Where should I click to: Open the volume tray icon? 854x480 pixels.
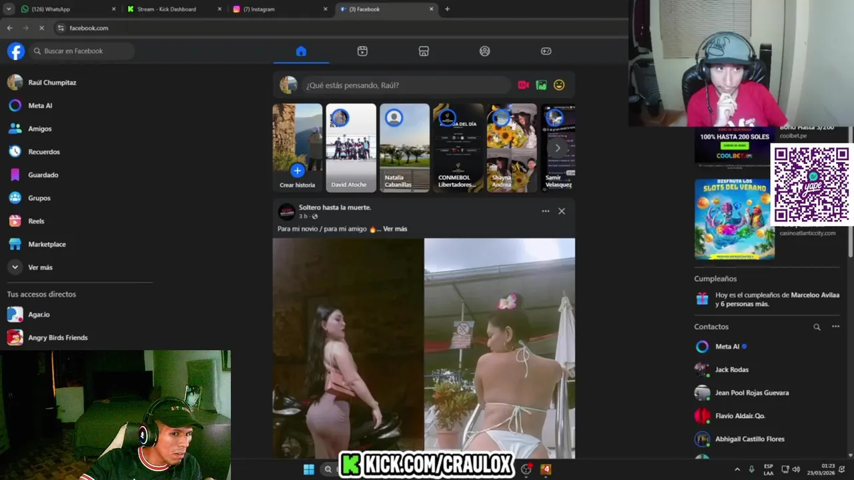coord(796,469)
